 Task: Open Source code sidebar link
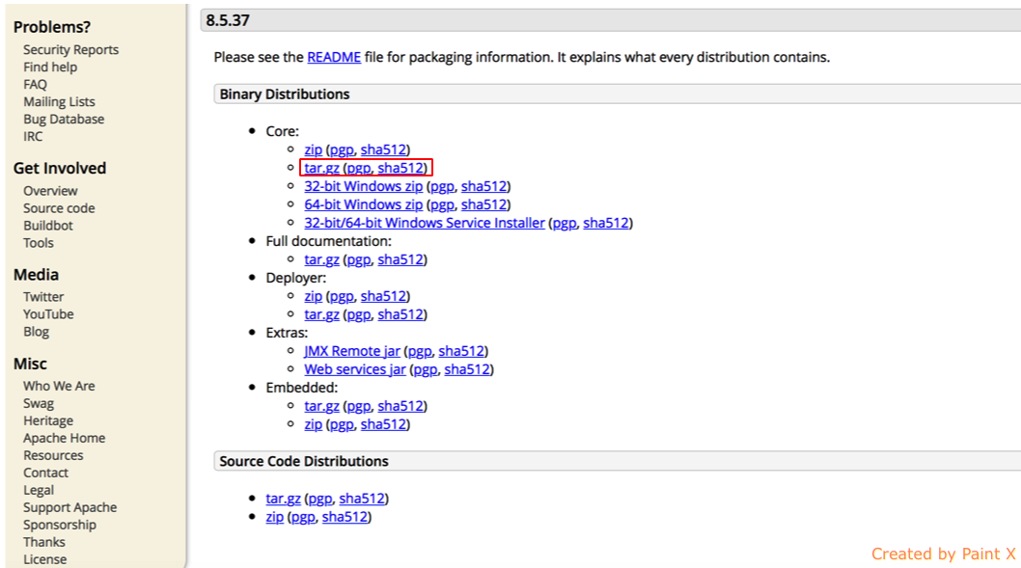click(x=59, y=208)
